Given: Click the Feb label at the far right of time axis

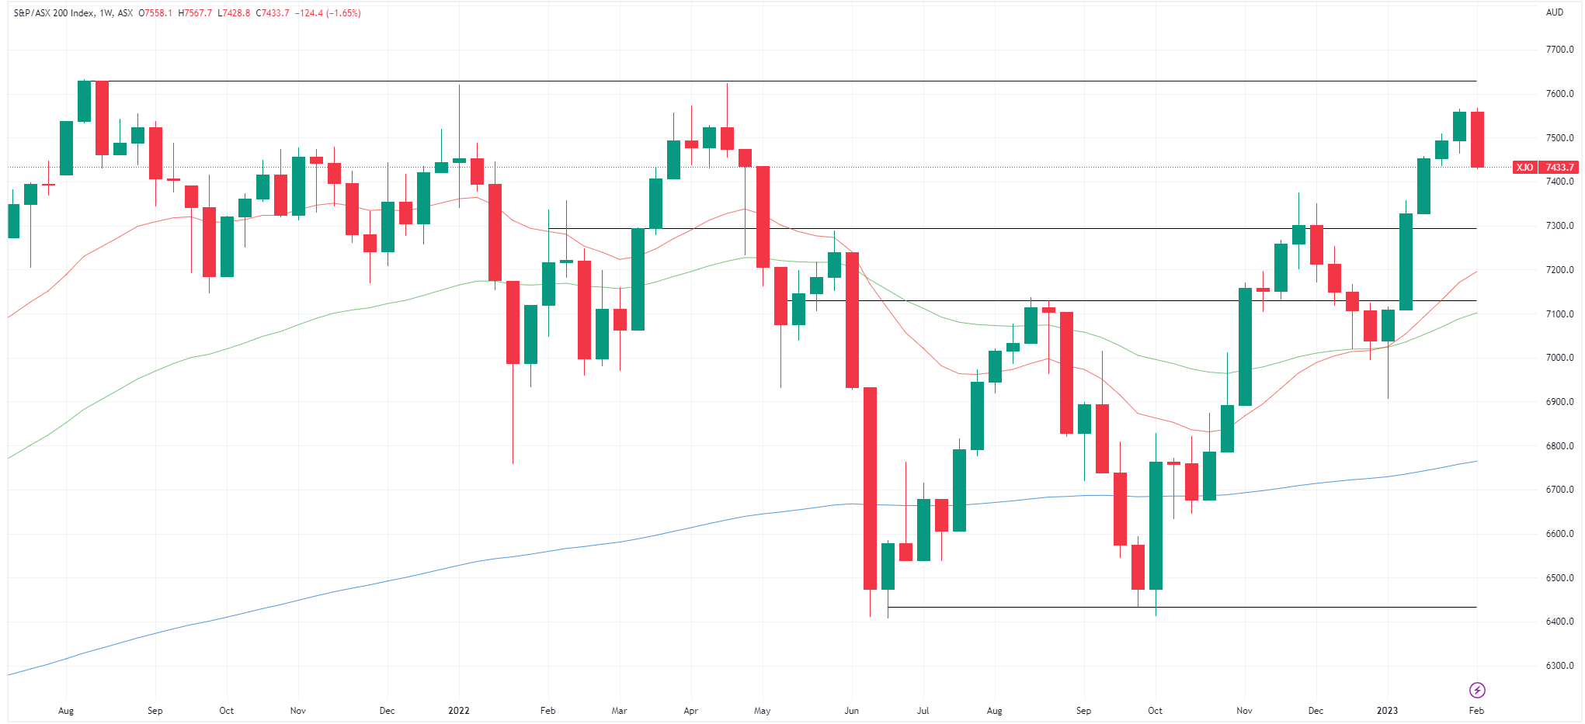Looking at the screenshot, I should [1476, 711].
